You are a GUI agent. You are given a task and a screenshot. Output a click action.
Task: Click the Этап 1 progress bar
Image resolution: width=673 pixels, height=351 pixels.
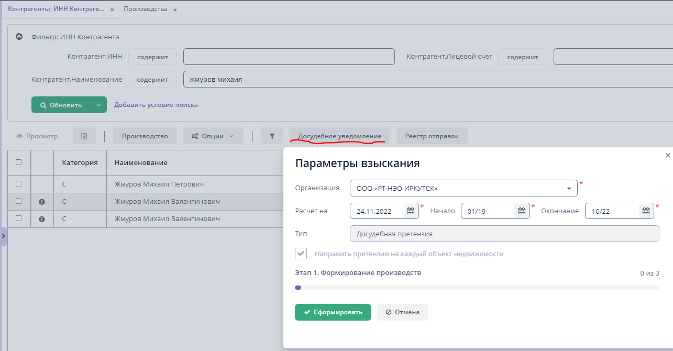[x=477, y=288]
